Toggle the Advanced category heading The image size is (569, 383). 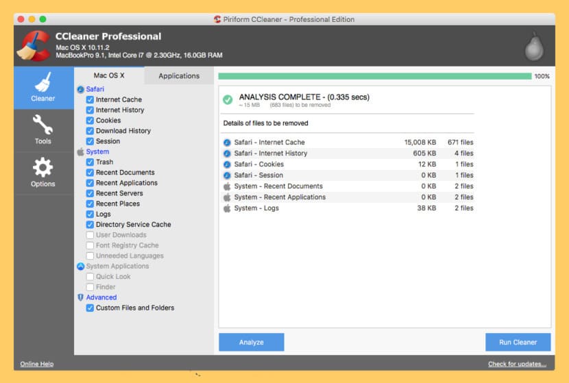click(101, 297)
